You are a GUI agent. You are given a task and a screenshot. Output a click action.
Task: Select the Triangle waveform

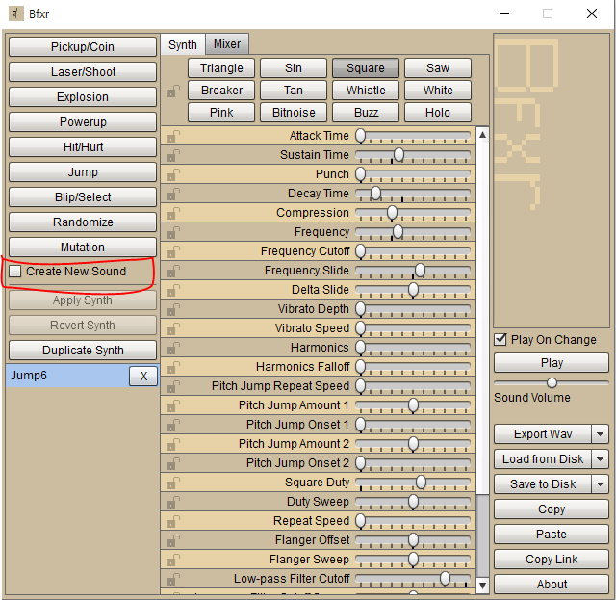point(221,68)
